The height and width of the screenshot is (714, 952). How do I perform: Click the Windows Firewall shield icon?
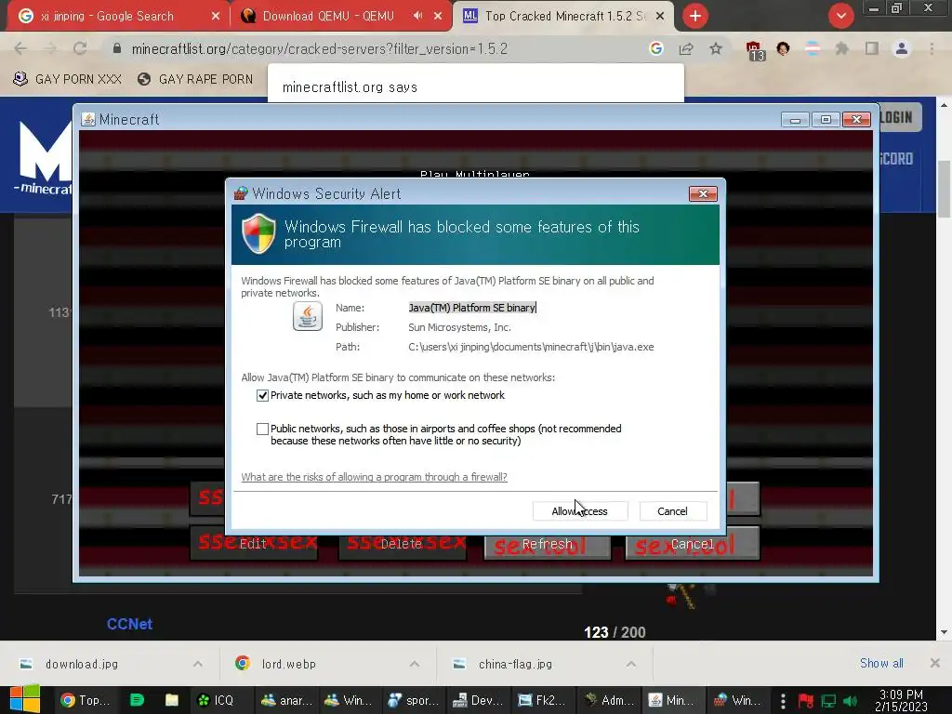(258, 233)
